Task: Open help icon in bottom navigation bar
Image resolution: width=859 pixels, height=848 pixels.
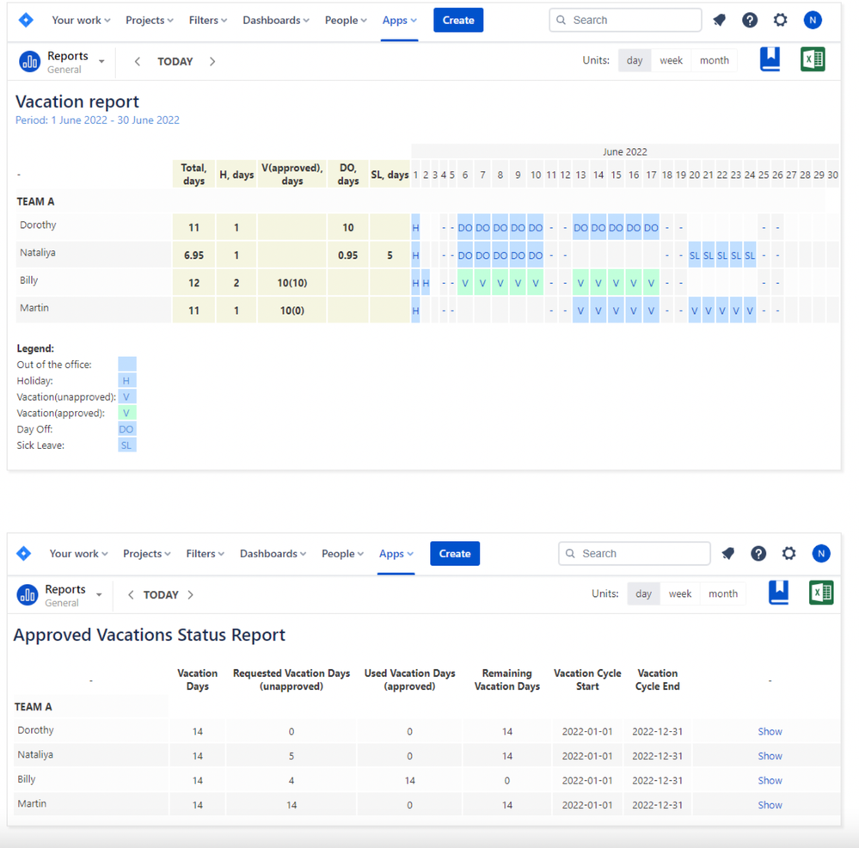Action: tap(758, 553)
